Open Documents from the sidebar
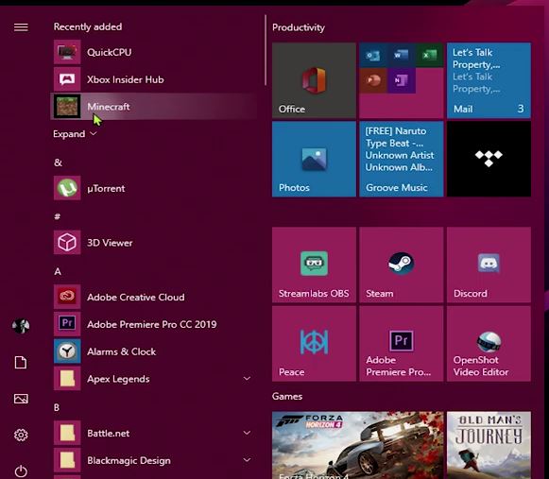 (21, 363)
